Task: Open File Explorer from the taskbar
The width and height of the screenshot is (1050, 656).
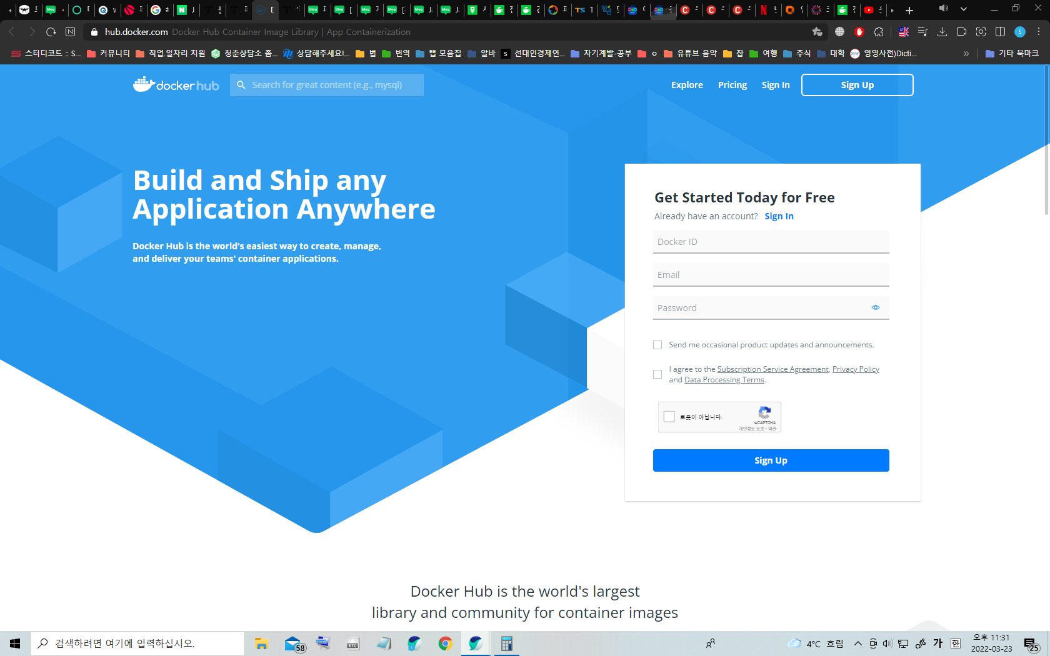Action: coord(261,644)
